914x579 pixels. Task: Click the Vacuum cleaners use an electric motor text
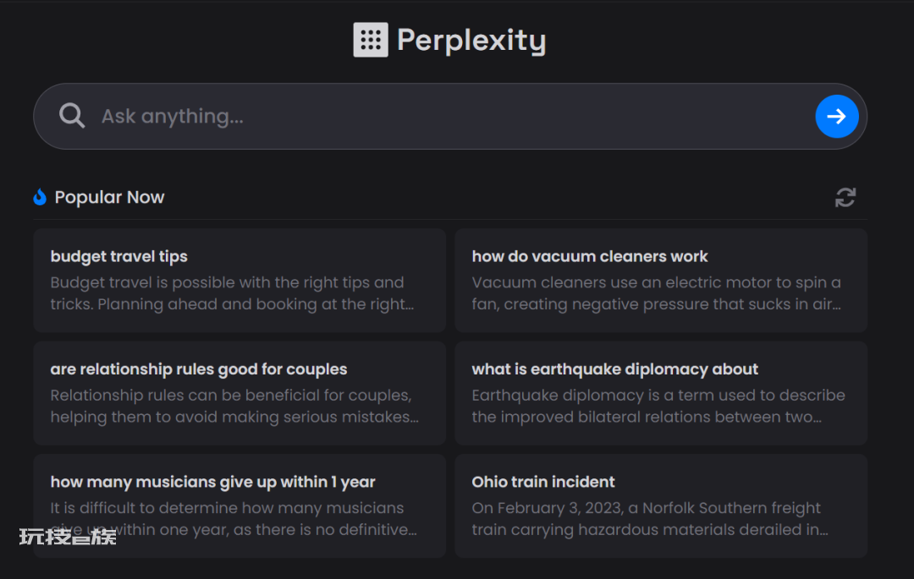[657, 293]
